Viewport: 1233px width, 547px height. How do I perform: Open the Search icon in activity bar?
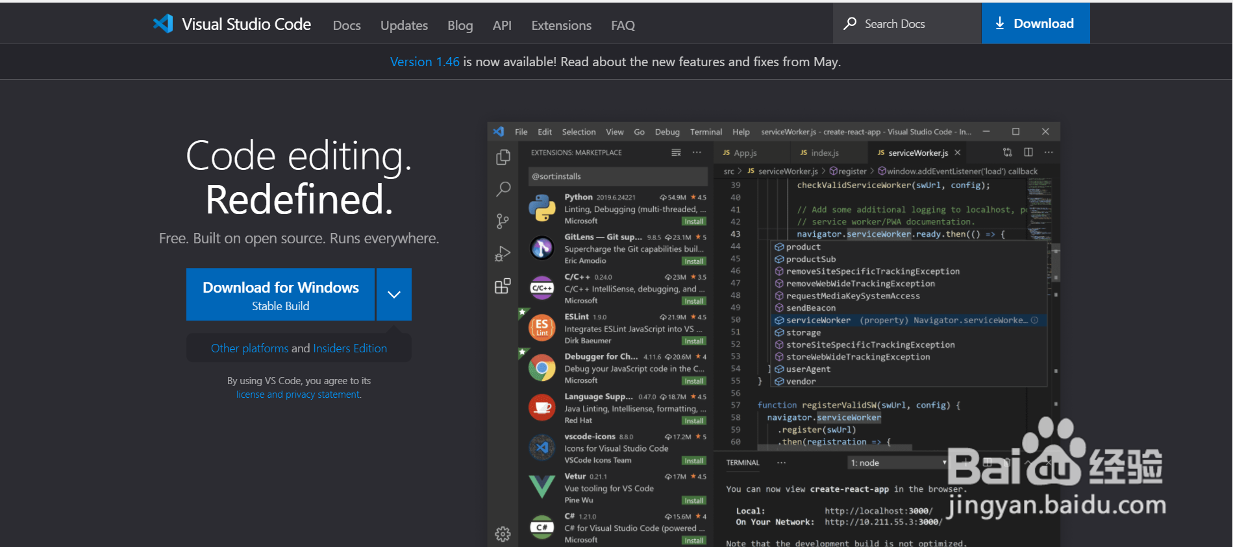[x=503, y=189]
